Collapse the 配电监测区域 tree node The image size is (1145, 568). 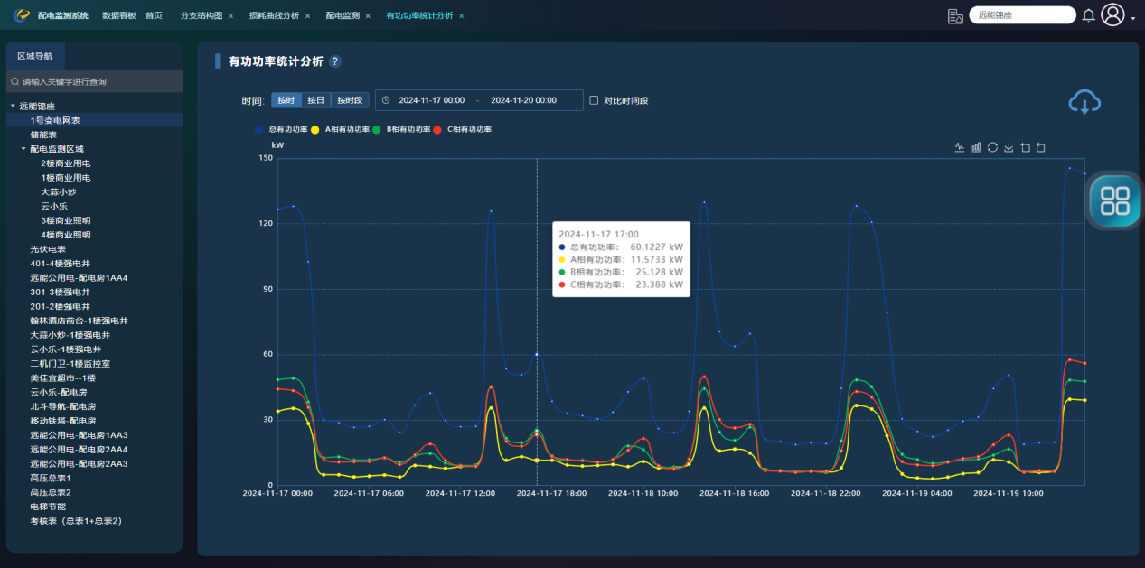(x=23, y=149)
